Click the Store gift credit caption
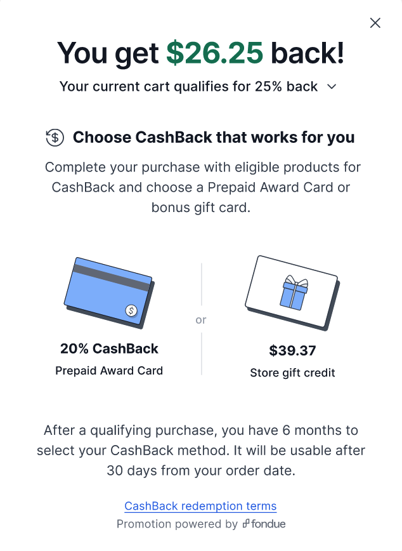This screenshot has width=402, height=551. (x=292, y=373)
